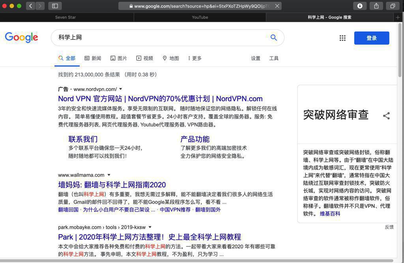This screenshot has width=404, height=263.
Task: Click the 图片 tab image icon
Action: click(113, 58)
